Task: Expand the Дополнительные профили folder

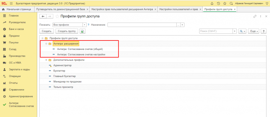Action: [46, 60]
